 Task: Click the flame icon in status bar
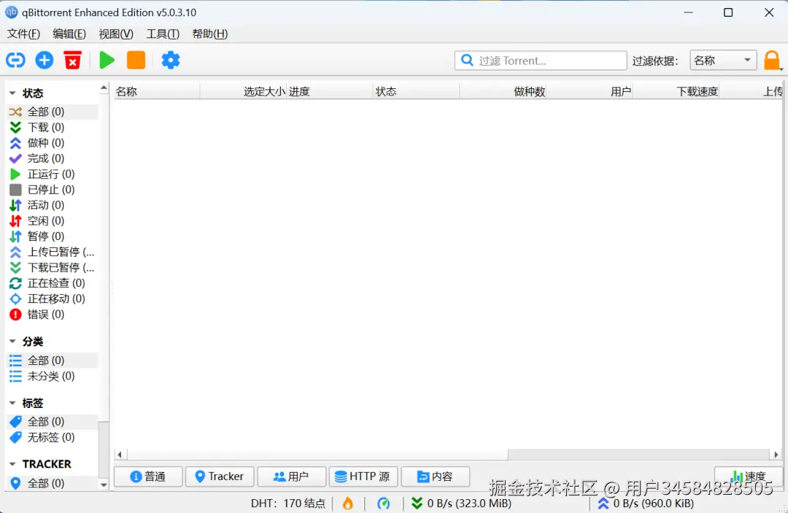click(348, 503)
